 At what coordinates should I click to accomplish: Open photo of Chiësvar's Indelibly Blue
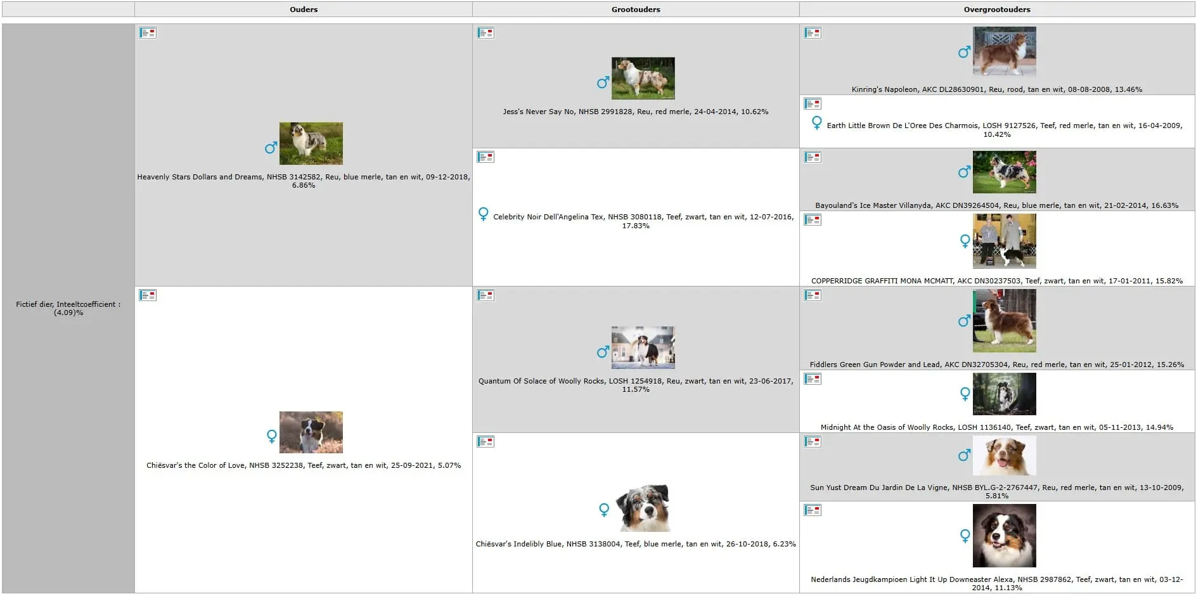pos(643,508)
